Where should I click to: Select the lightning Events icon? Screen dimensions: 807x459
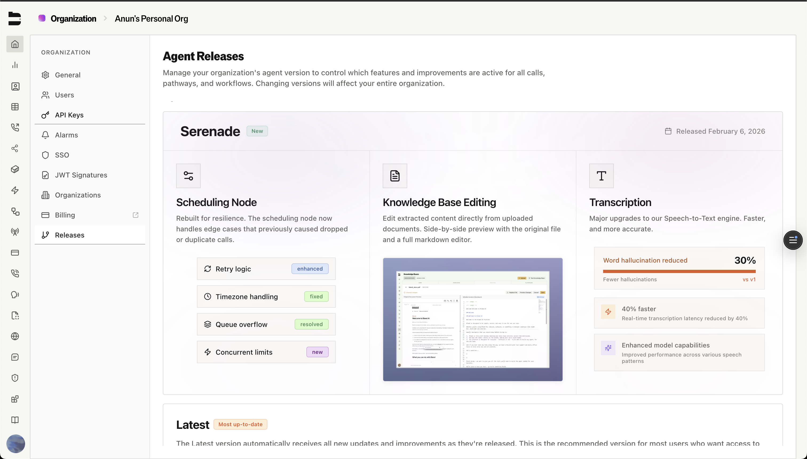point(15,190)
